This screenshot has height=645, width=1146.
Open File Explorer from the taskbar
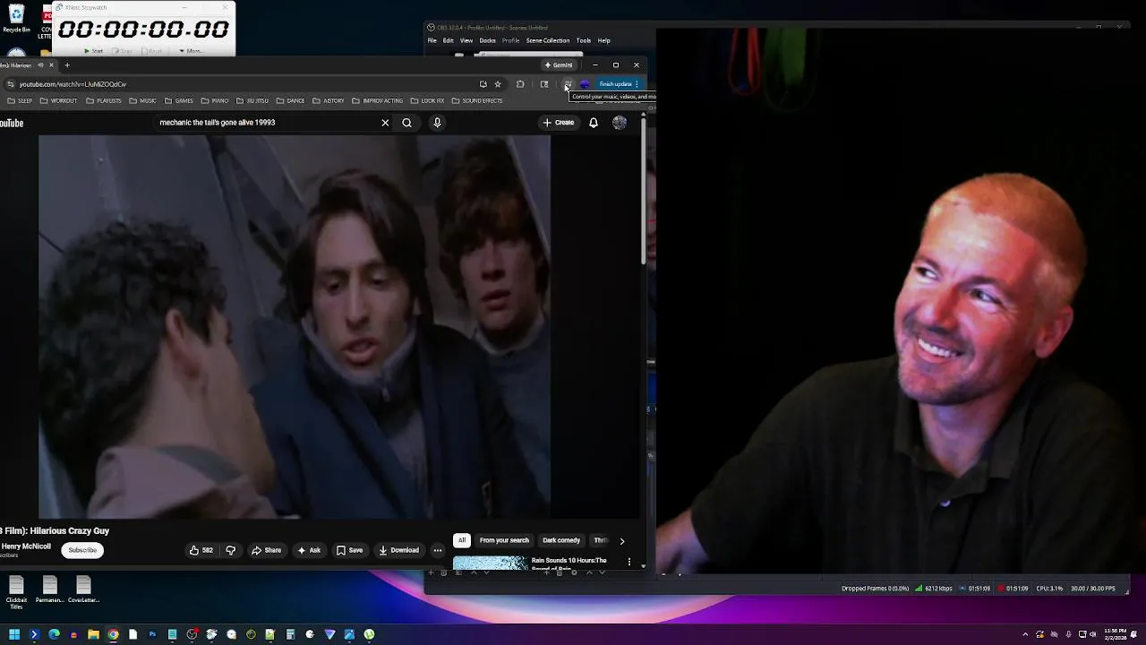pyautogui.click(x=93, y=634)
